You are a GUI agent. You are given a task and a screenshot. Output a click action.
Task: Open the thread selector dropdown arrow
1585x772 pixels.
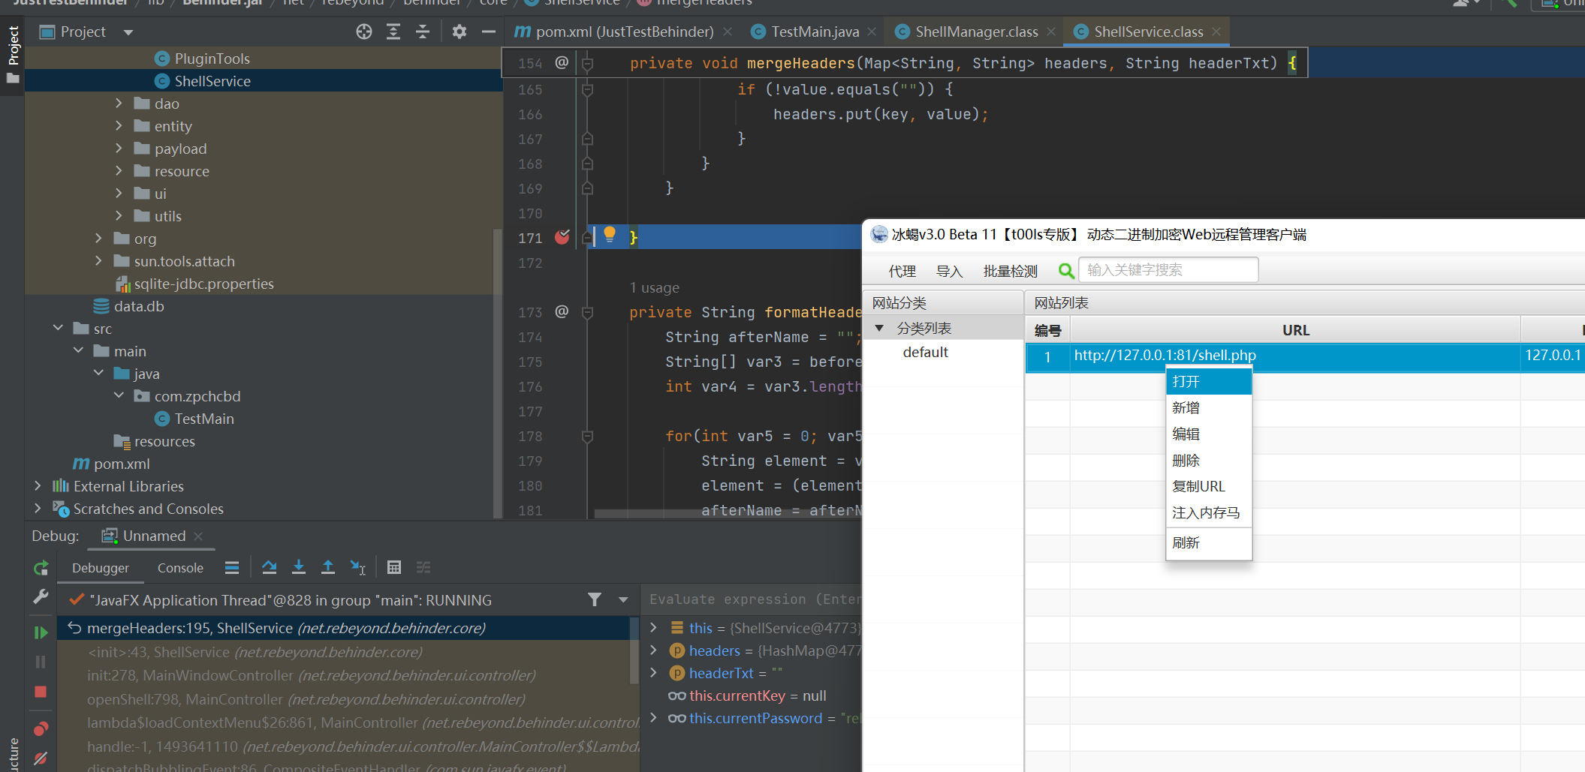click(x=623, y=599)
